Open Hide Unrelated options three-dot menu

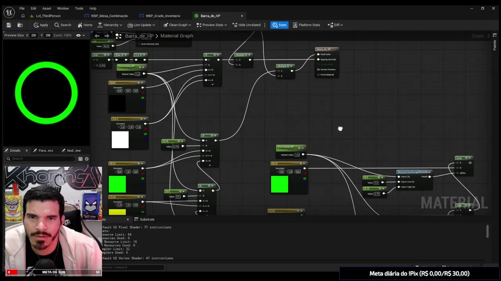point(265,25)
